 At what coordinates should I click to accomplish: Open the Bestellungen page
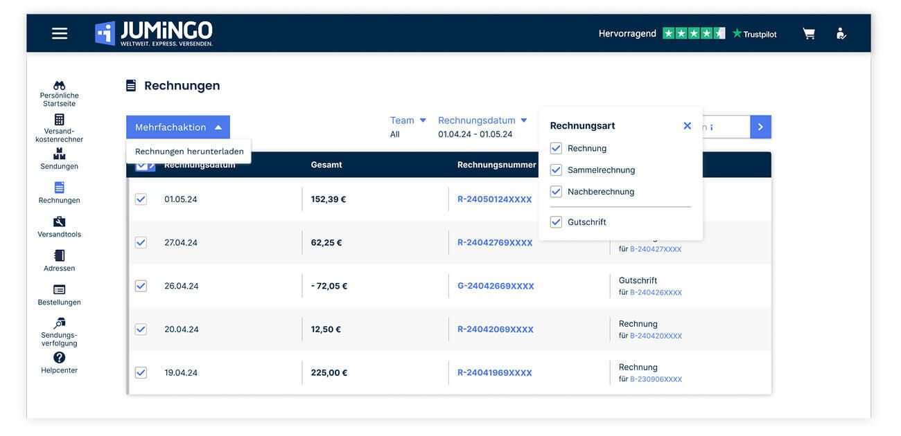(59, 294)
